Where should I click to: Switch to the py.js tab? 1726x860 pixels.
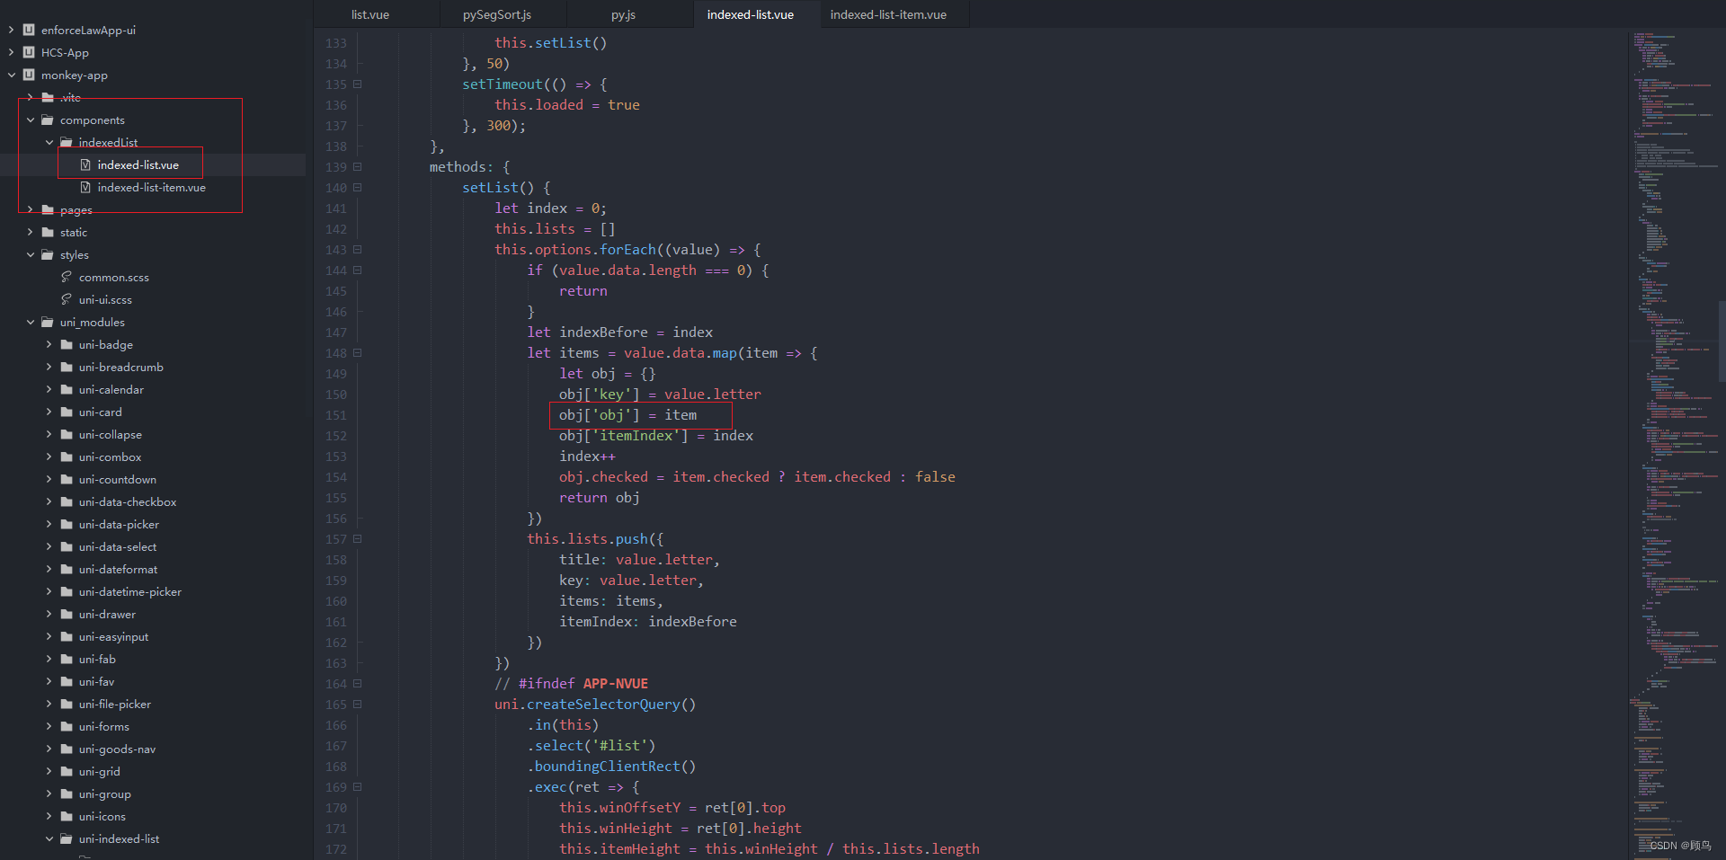click(624, 14)
